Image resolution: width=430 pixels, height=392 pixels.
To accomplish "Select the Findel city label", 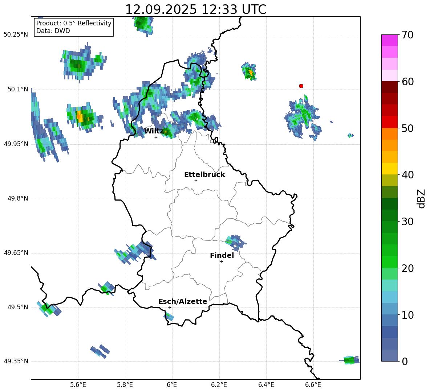I will point(222,255).
